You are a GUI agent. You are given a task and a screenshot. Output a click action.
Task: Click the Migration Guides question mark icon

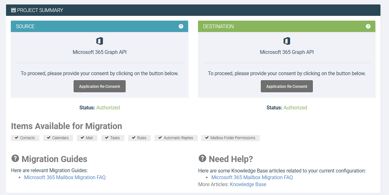click(x=15, y=158)
